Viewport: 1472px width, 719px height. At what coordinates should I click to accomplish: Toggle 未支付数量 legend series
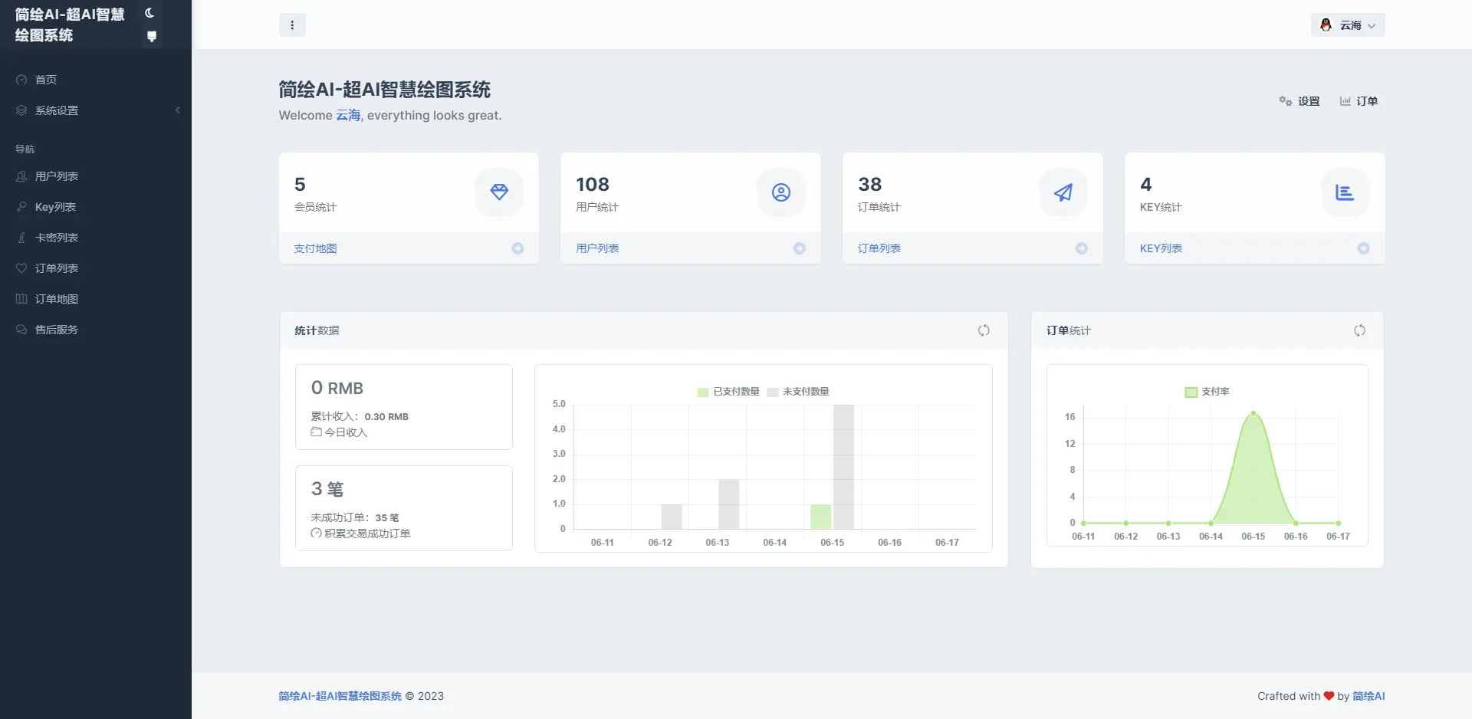[798, 392]
